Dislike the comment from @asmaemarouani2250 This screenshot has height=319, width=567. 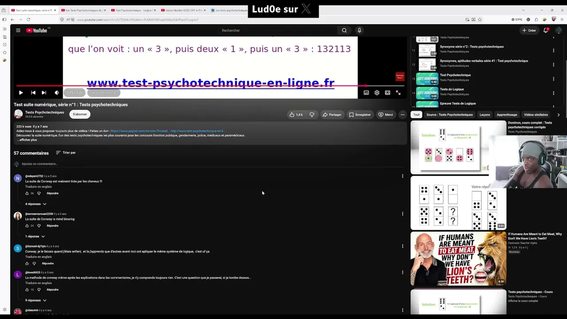pyautogui.click(x=39, y=226)
